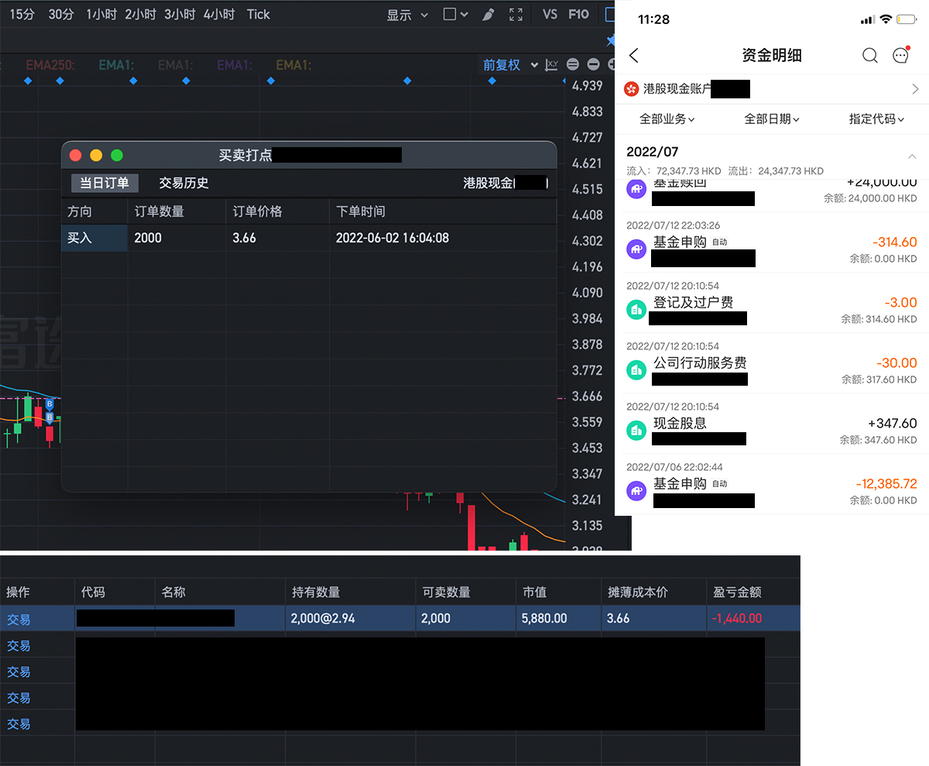Enter fullscreen chart mode via the expand icon

516,14
